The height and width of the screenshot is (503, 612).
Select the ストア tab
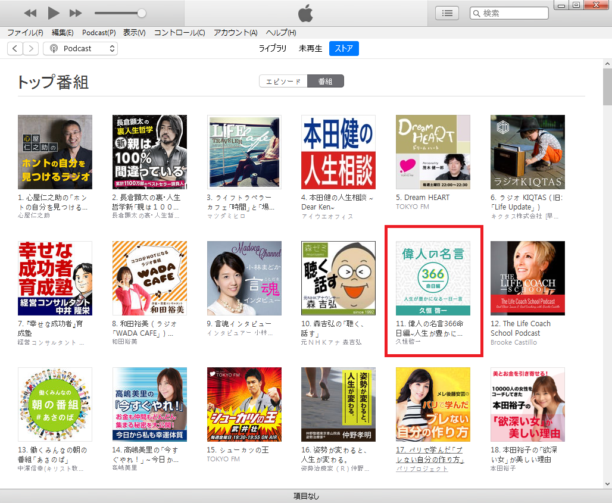344,48
